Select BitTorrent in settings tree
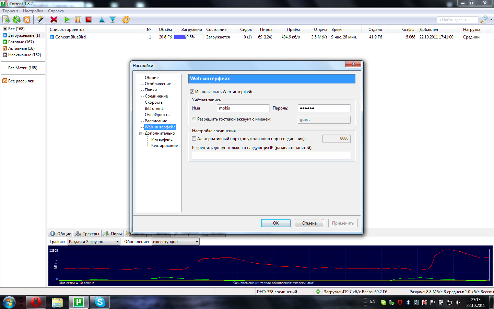This screenshot has width=494, height=309. point(154,108)
